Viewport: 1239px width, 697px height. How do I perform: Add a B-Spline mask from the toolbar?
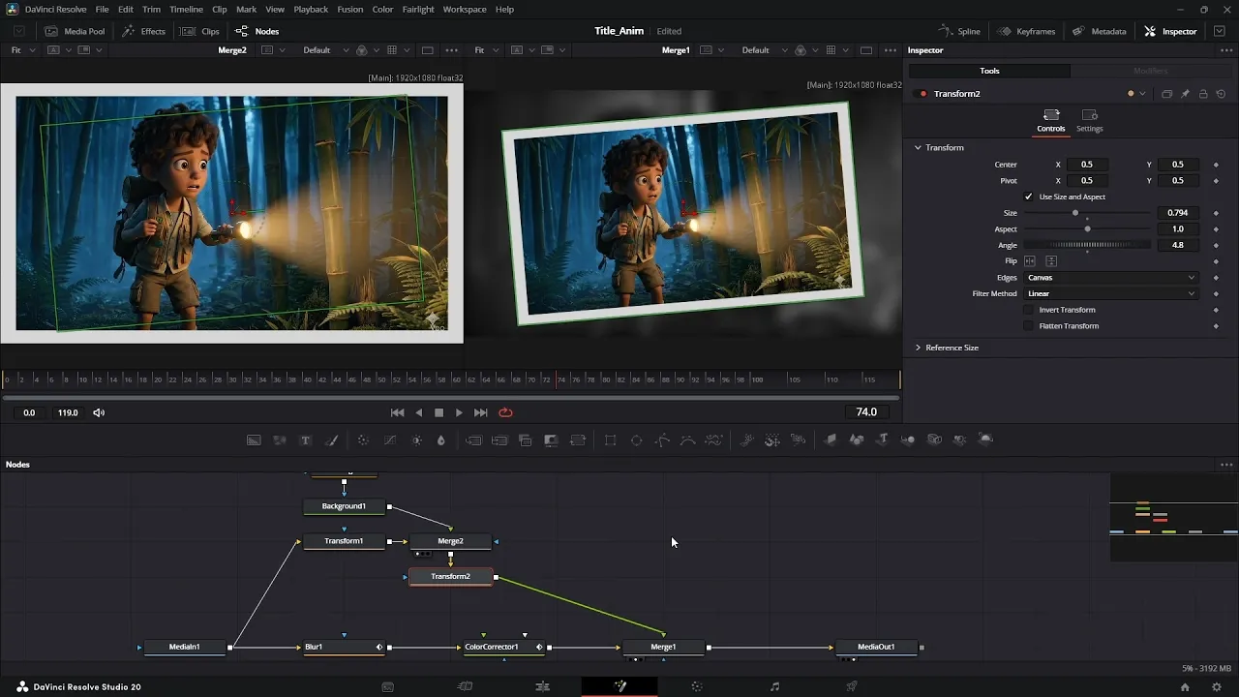point(687,439)
